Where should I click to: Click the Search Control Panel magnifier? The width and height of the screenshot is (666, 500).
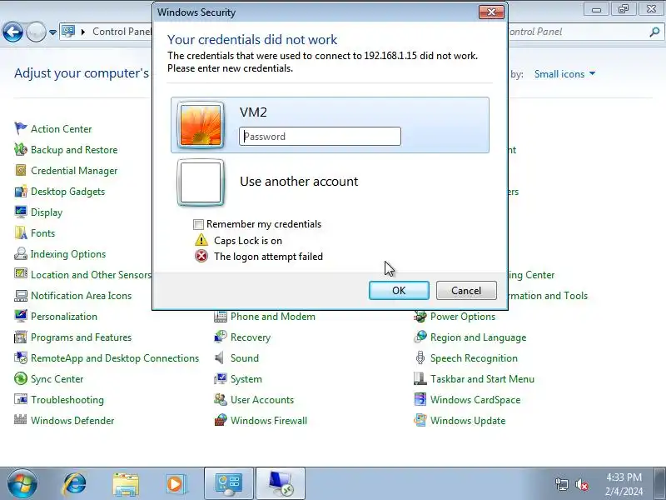[654, 32]
